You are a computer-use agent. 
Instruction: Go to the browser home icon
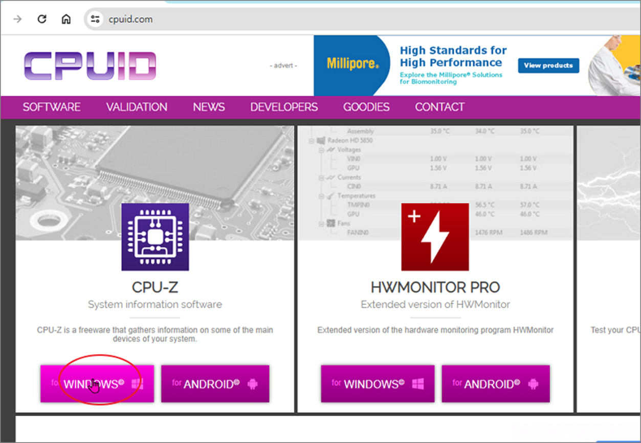tap(66, 19)
